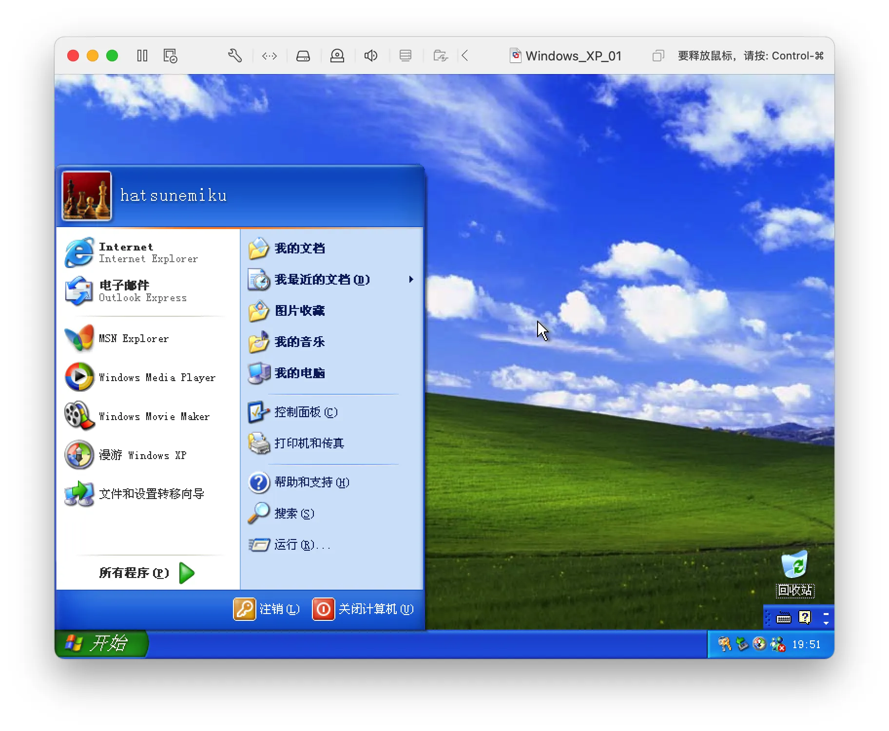The height and width of the screenshot is (731, 889).
Task: Collapse the device toolbar with the chevron
Action: pos(465,56)
